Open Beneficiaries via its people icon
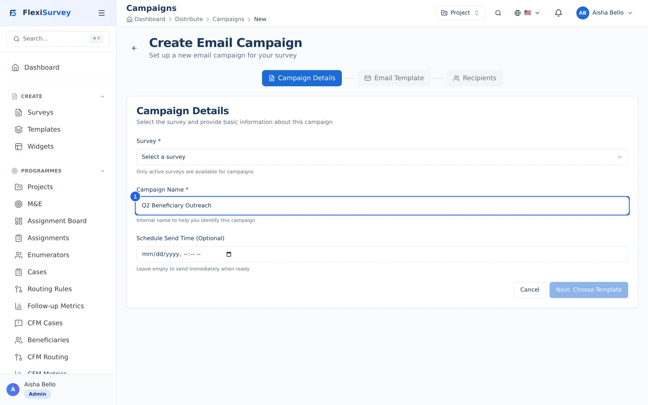This screenshot has height=405, width=648. pos(19,340)
